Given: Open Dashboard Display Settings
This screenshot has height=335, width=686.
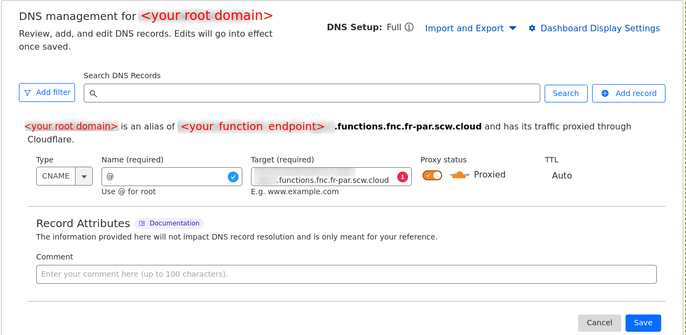Looking at the screenshot, I should coord(600,28).
